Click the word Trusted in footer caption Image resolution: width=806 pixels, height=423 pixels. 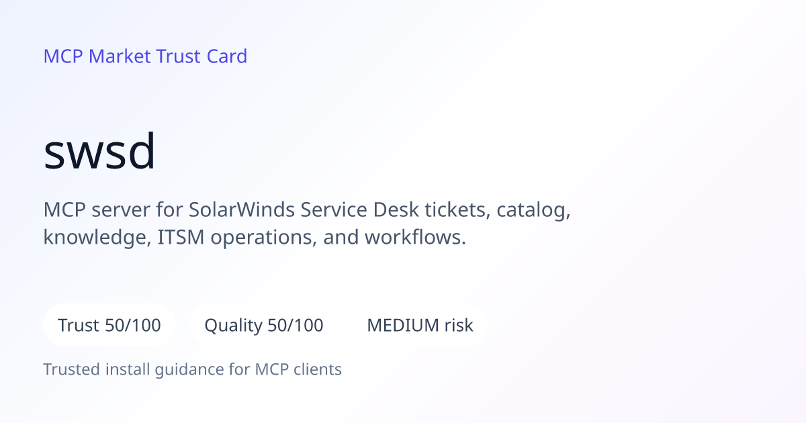coord(69,369)
